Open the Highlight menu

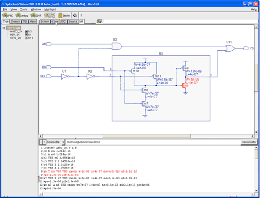[50, 9]
